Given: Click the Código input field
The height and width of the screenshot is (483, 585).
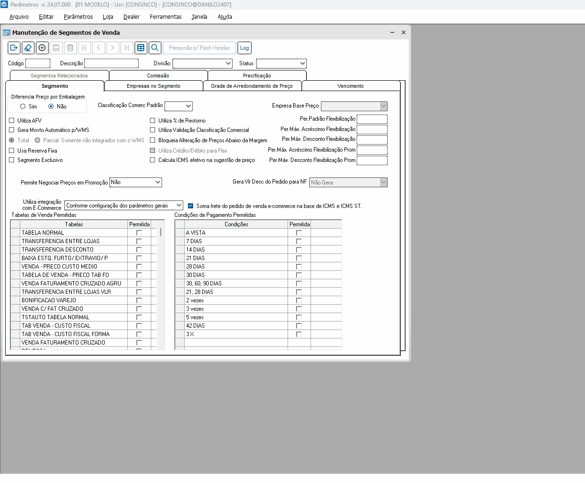Looking at the screenshot, I should point(38,63).
